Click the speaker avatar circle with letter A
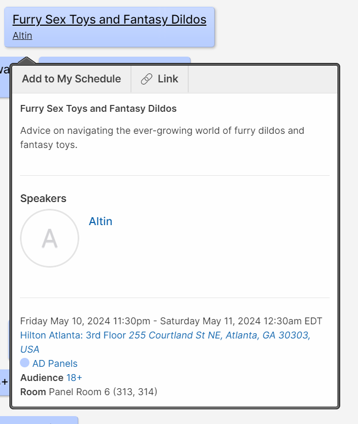This screenshot has width=358, height=424. tap(49, 238)
